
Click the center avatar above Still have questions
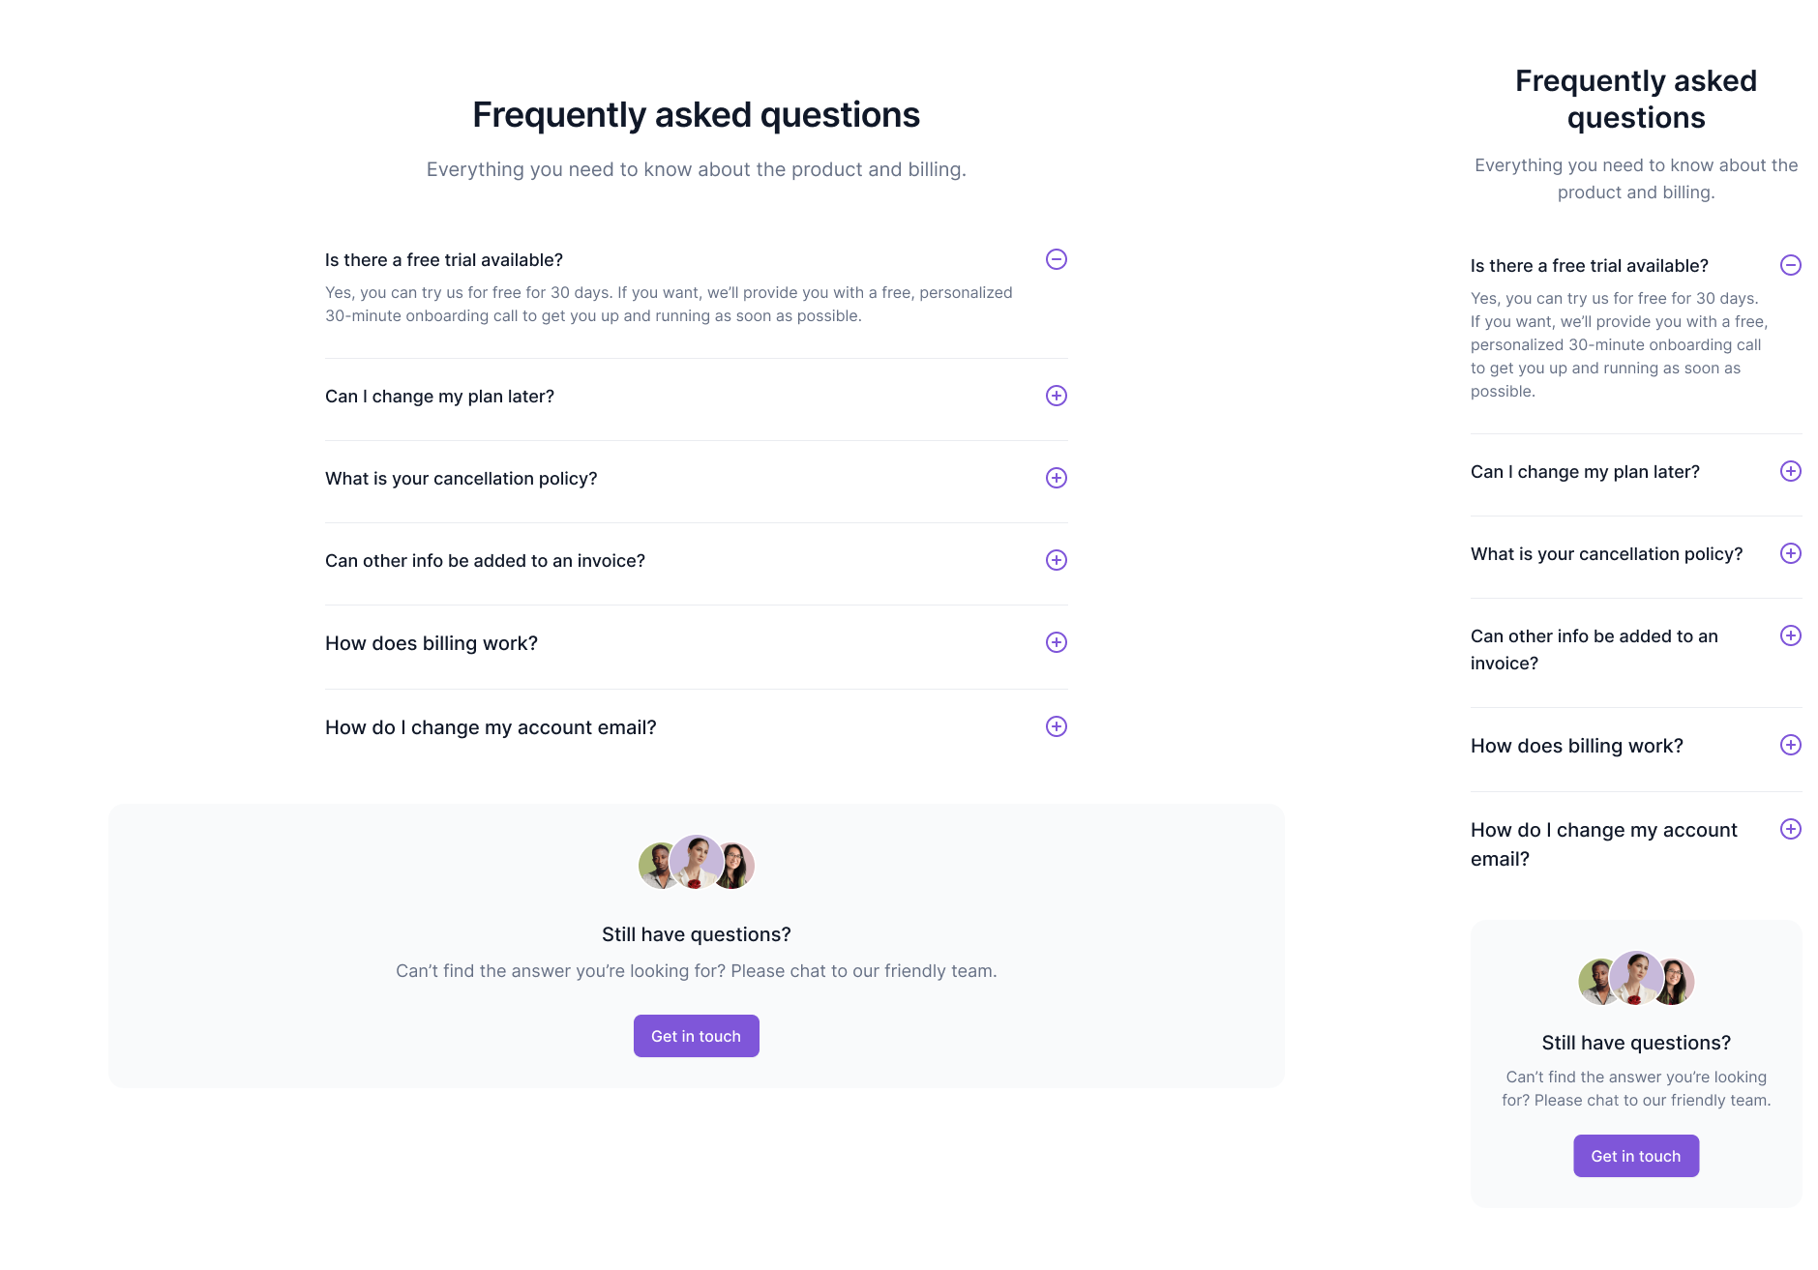(696, 862)
